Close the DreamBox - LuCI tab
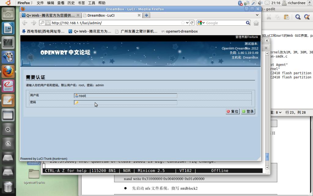This screenshot has height=196, width=313. [139, 15]
